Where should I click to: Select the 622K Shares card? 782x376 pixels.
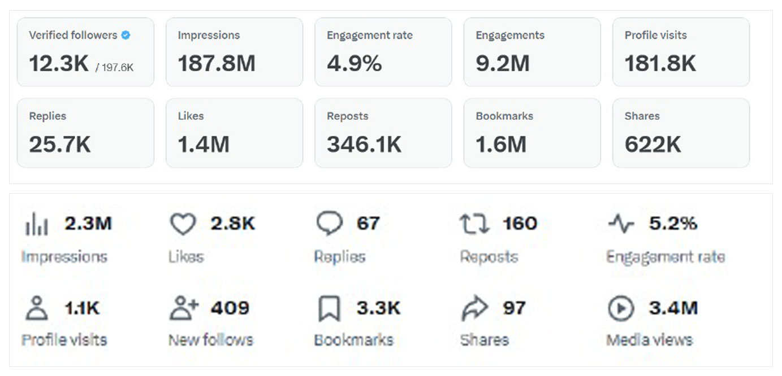pos(681,133)
